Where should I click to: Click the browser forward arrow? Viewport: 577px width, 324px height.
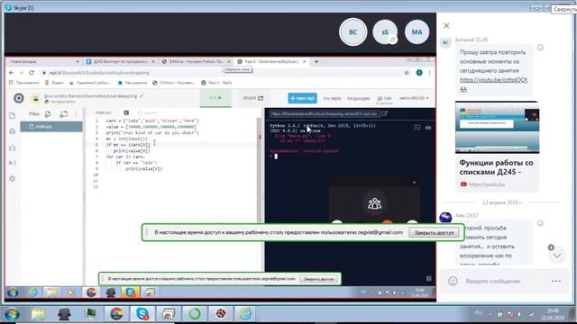[x=21, y=73]
